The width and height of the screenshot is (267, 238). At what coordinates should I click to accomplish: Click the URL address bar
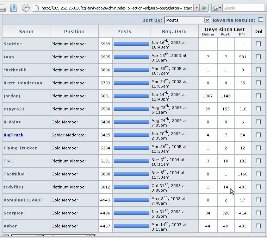(x=116, y=8)
